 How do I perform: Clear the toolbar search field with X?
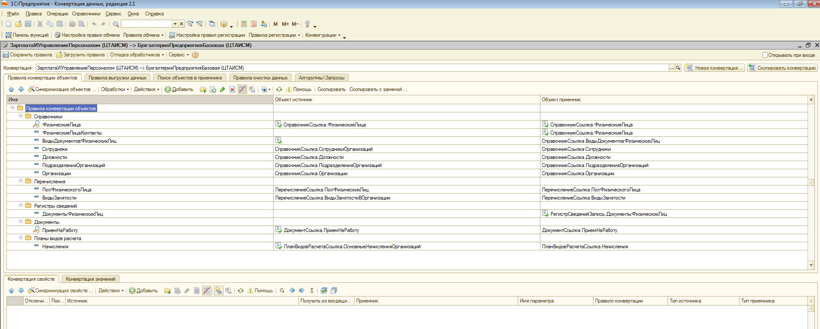(182, 24)
